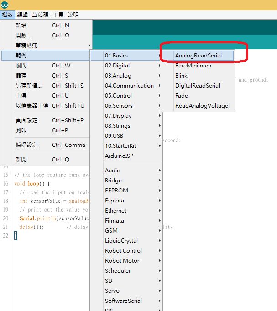Expand 03.Analog examples submenu

click(126, 76)
